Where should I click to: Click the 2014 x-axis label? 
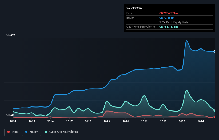point(13,121)
